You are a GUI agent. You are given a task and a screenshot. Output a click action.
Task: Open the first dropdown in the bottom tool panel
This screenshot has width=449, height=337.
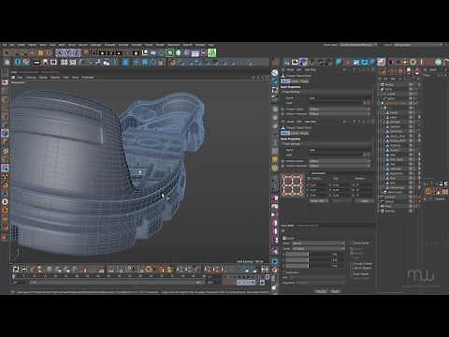(318, 243)
